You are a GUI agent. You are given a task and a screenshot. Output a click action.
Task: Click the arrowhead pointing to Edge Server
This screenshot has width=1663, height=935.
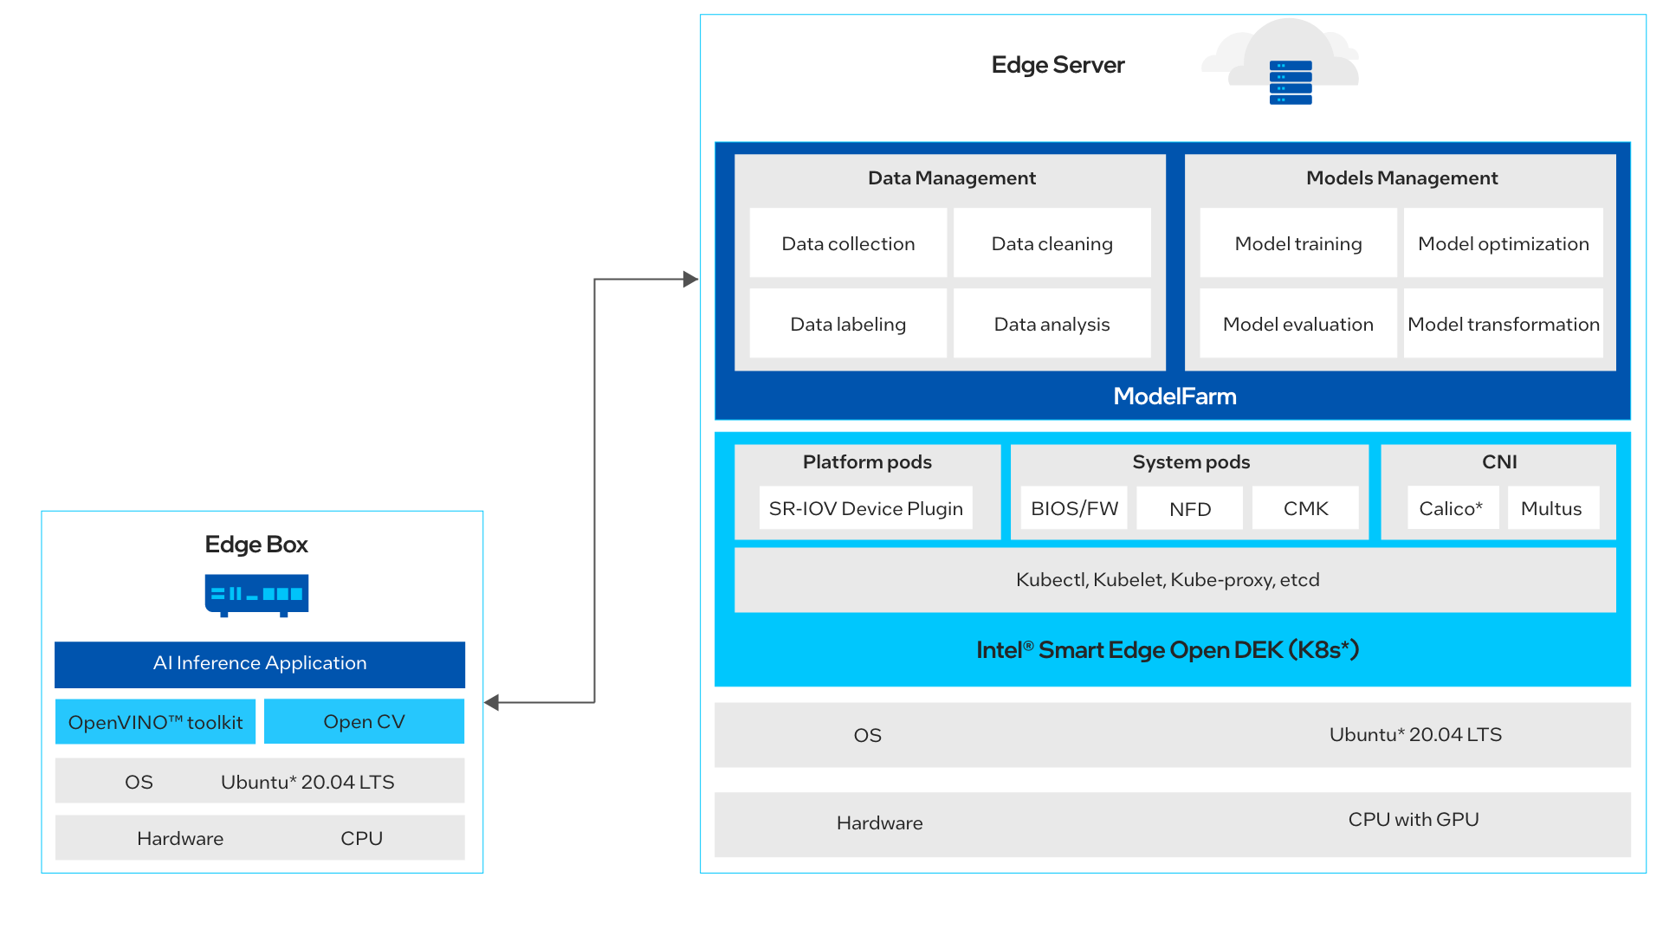(690, 279)
